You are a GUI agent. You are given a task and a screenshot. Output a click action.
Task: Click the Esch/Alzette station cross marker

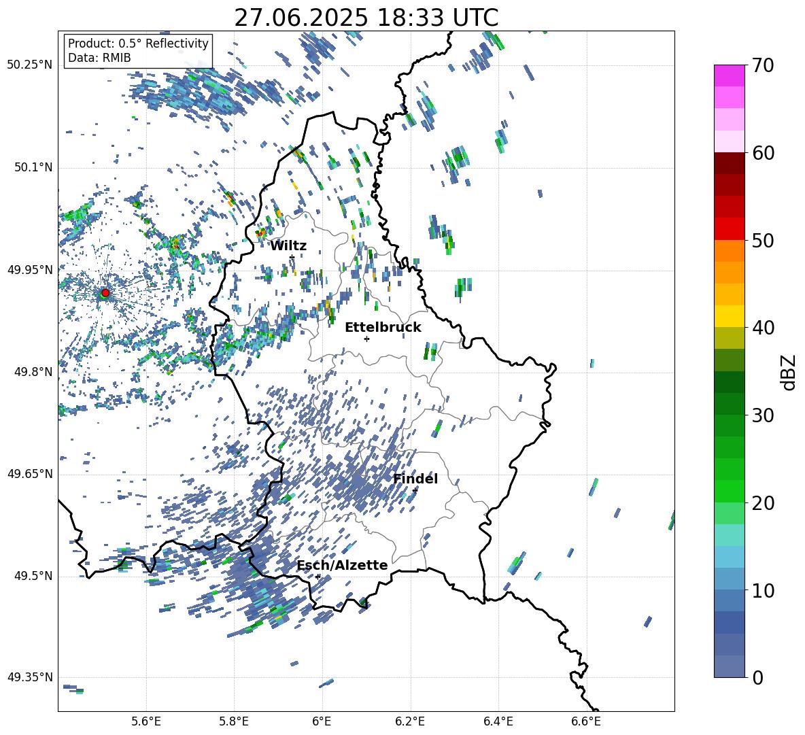(318, 577)
